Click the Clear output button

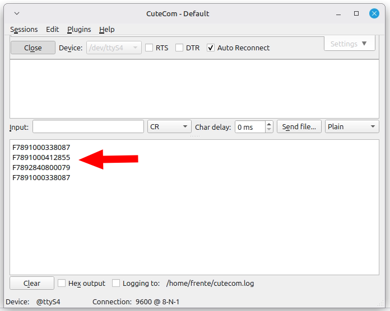(x=32, y=283)
